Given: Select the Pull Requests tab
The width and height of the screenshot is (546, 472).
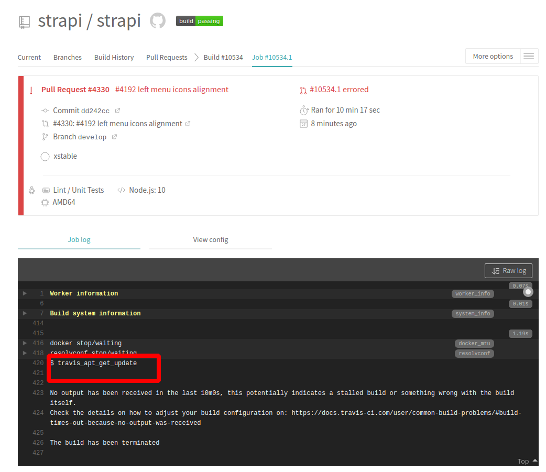Looking at the screenshot, I should click(x=167, y=57).
